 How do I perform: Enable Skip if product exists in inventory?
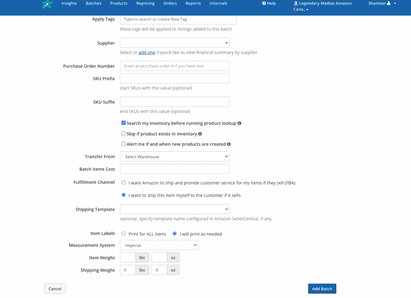tap(124, 133)
